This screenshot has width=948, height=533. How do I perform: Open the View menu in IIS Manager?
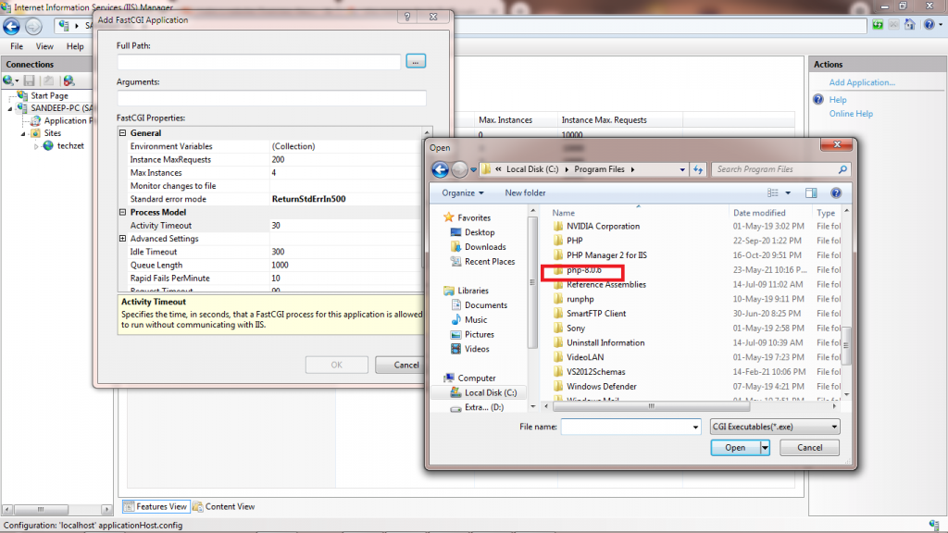[44, 46]
